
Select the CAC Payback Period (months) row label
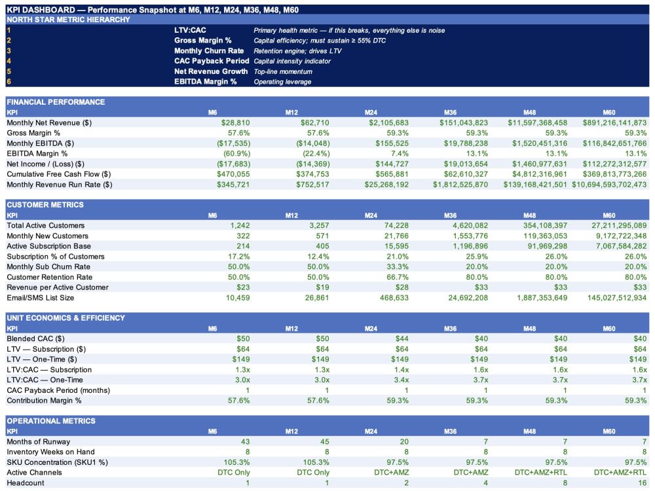tap(58, 390)
